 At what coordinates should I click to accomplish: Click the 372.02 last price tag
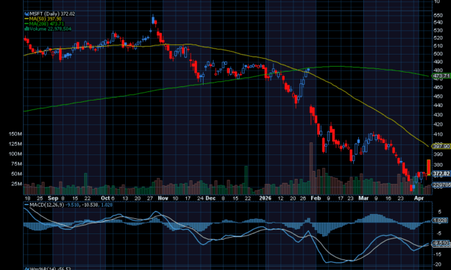click(x=441, y=174)
